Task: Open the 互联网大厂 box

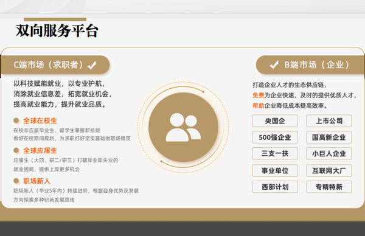Action: (329, 170)
